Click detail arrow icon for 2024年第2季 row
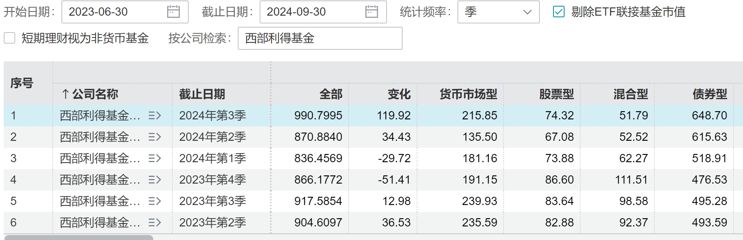Viewport: 743px width, 240px height. click(x=155, y=137)
